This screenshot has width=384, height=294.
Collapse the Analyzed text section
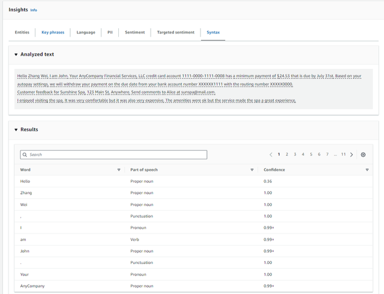(x=16, y=54)
